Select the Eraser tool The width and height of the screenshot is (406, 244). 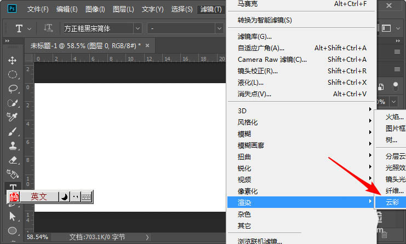13,160
